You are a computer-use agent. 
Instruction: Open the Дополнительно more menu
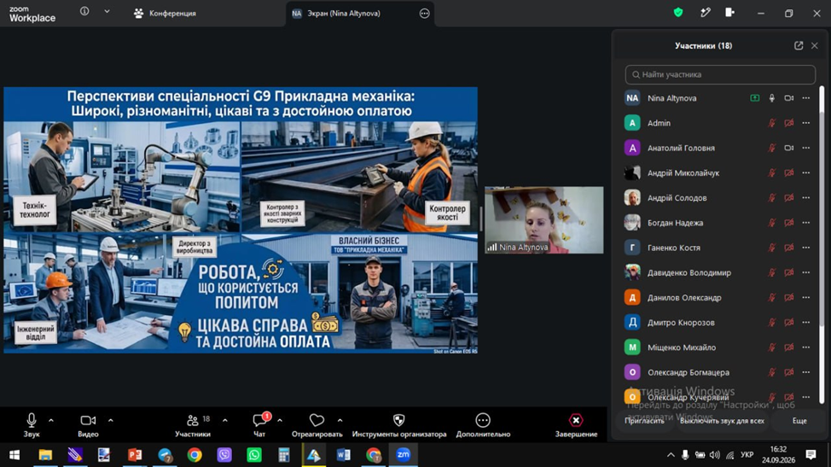pos(483,425)
